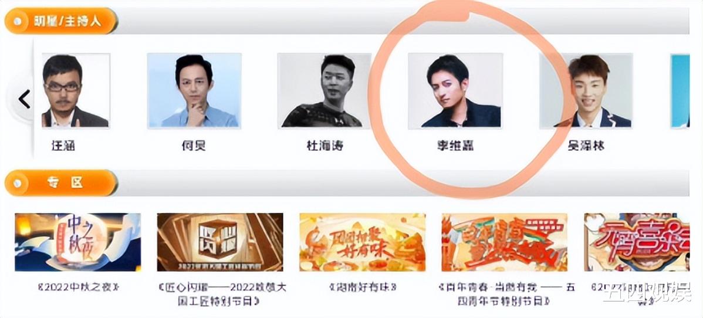The width and height of the screenshot is (703, 318).
Task: Click the 汪涵 name link
Action: pos(63,146)
